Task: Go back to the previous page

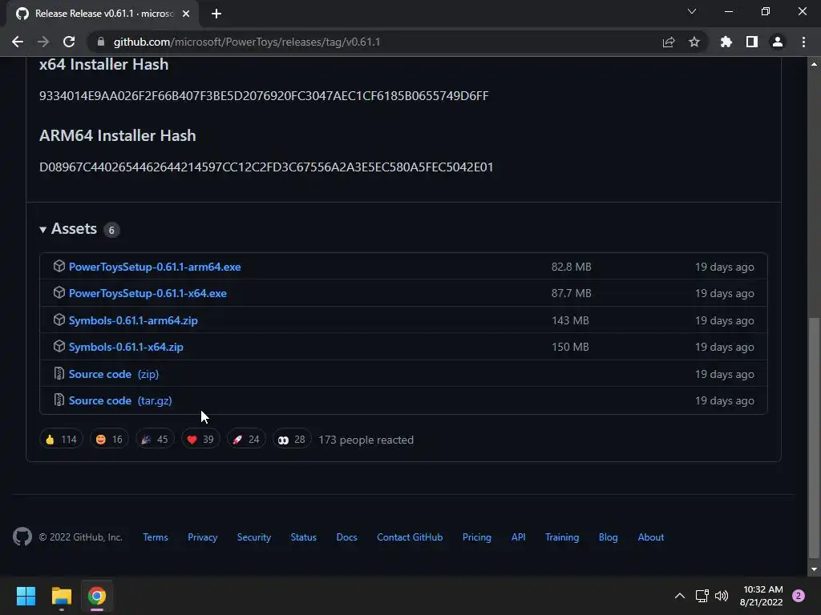Action: [18, 42]
